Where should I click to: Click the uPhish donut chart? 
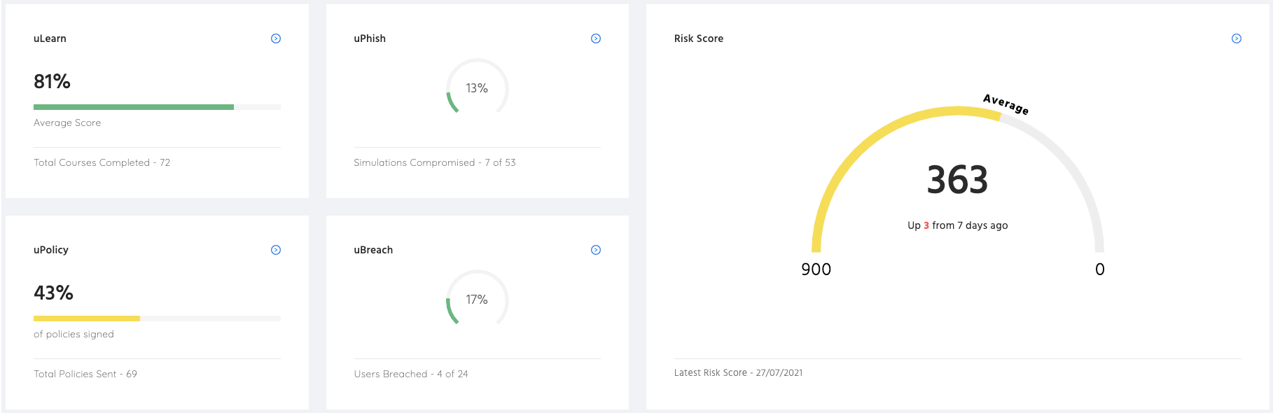477,88
